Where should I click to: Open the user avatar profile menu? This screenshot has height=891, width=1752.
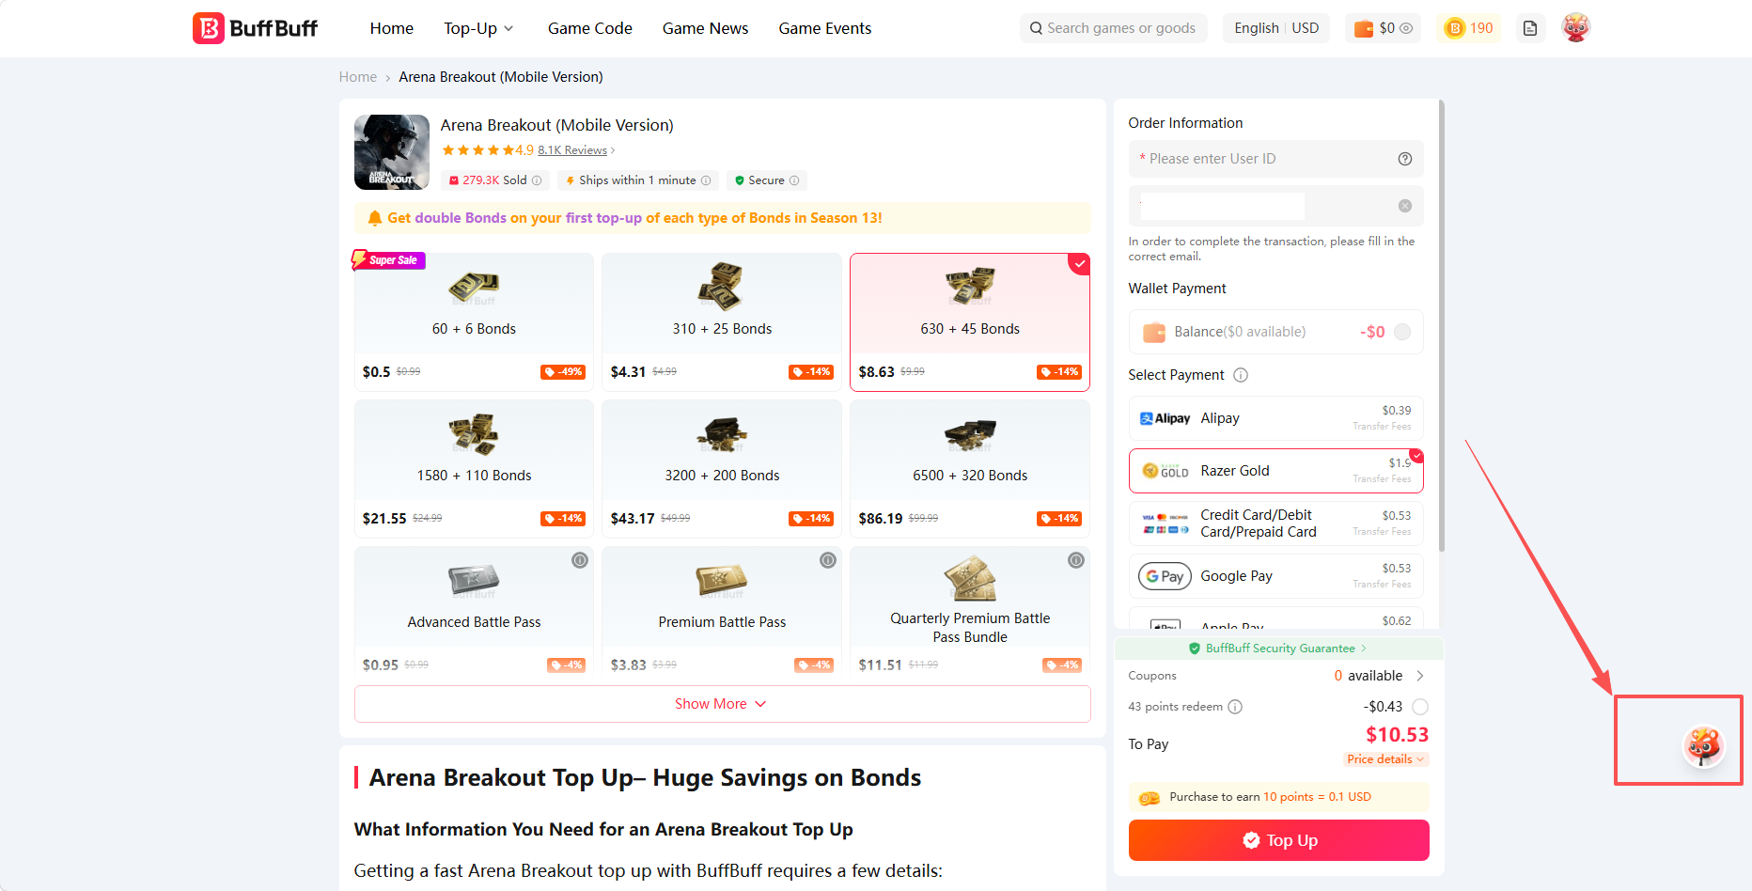click(x=1576, y=28)
